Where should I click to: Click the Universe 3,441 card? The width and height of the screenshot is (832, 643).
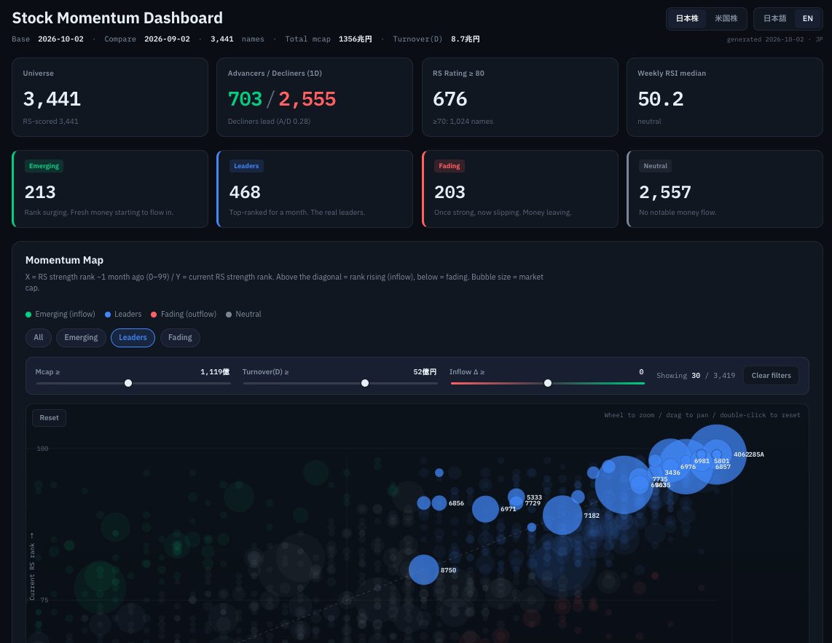110,97
